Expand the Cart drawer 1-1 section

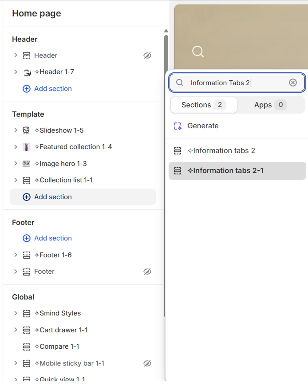pos(16,330)
